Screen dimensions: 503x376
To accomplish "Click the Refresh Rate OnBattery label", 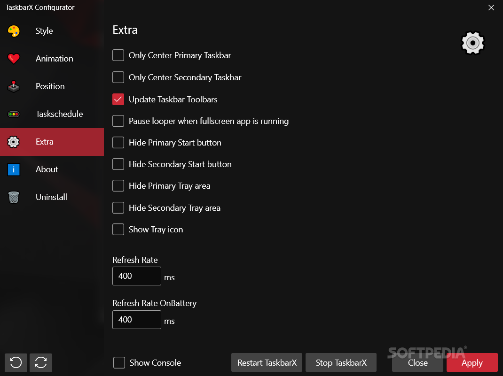I will [154, 303].
